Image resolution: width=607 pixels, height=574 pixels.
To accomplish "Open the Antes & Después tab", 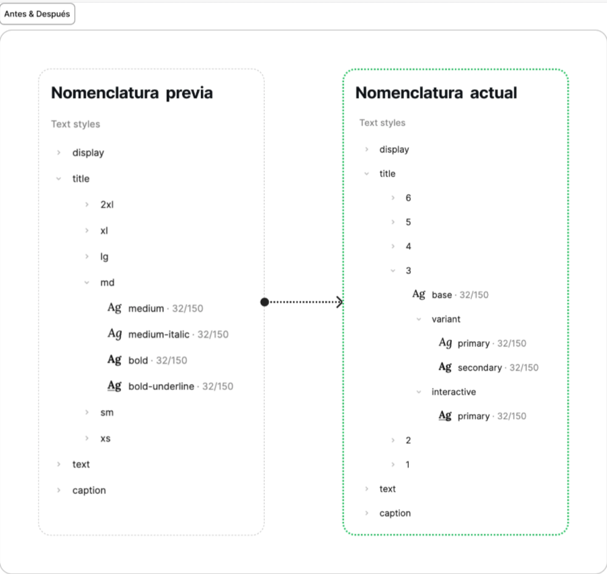I will coord(37,14).
